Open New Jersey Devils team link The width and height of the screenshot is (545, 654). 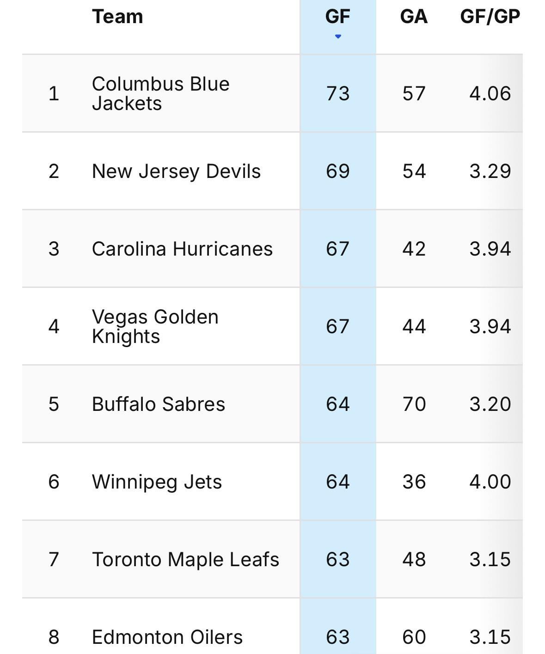pyautogui.click(x=176, y=171)
